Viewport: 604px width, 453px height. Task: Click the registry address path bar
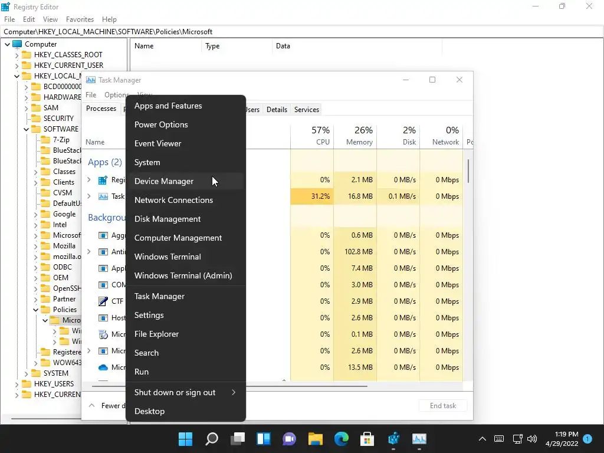click(302, 32)
